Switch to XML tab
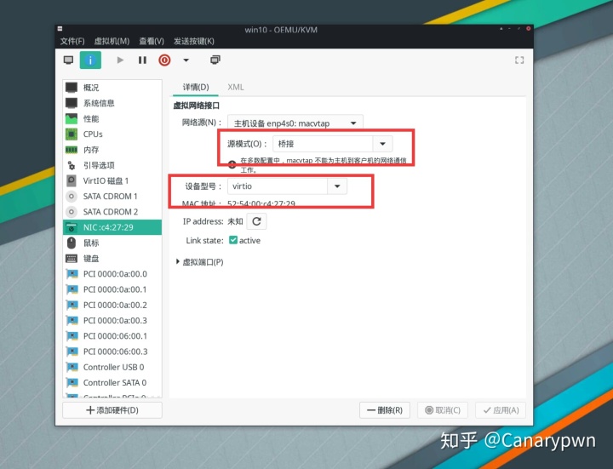This screenshot has width=613, height=469. coord(236,87)
